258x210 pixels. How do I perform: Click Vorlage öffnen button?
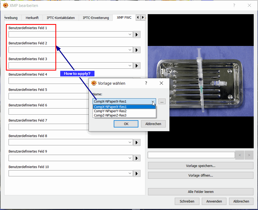pyautogui.click(x=200, y=176)
